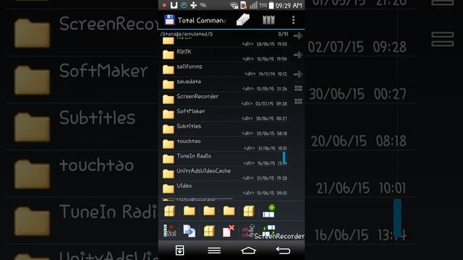Select the TuneIn Radio folder icon
The width and height of the screenshot is (463, 260).
click(x=169, y=159)
